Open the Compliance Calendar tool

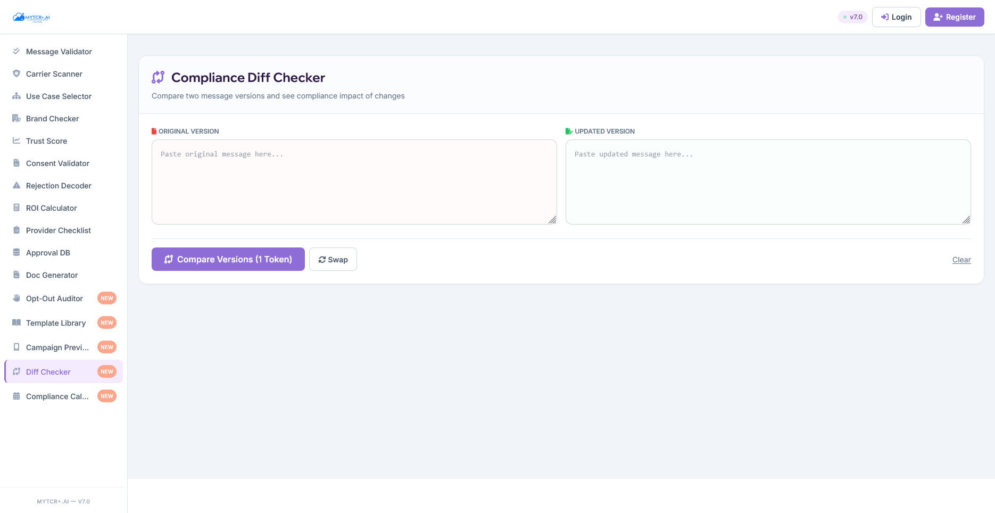point(57,396)
